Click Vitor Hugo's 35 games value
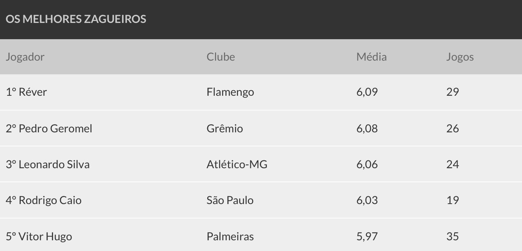The image size is (522, 251). click(453, 236)
